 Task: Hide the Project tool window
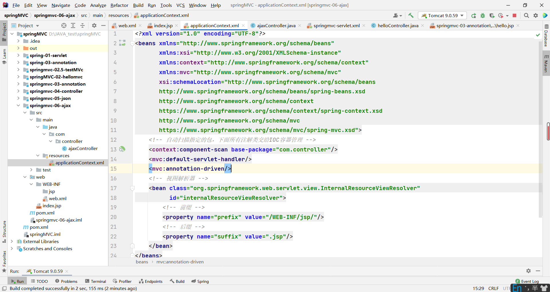[103, 25]
